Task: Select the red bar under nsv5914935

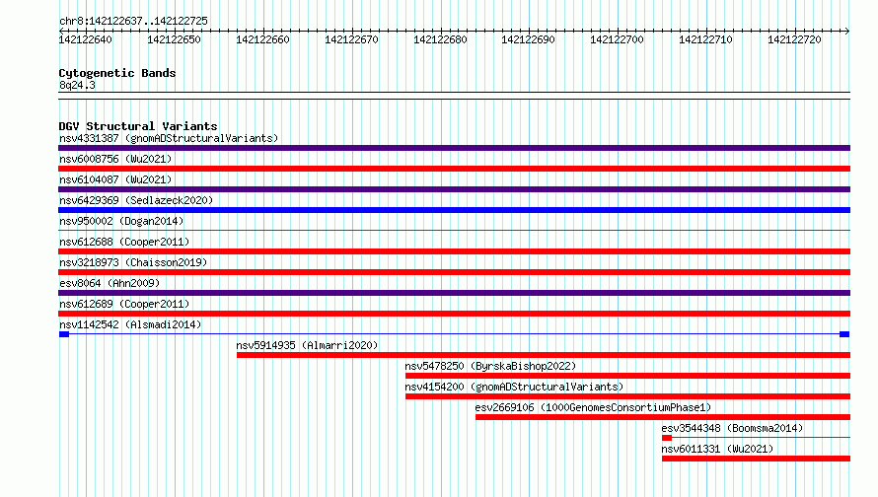Action: tap(544, 355)
